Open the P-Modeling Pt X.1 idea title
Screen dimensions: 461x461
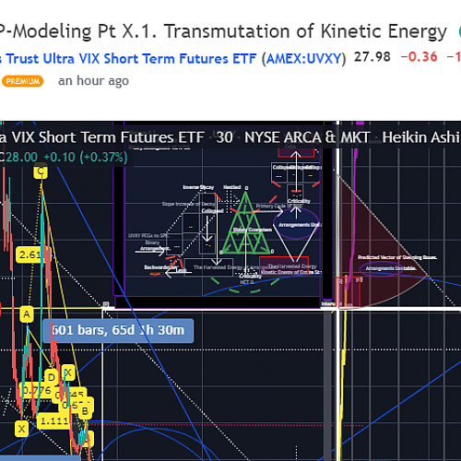(223, 31)
